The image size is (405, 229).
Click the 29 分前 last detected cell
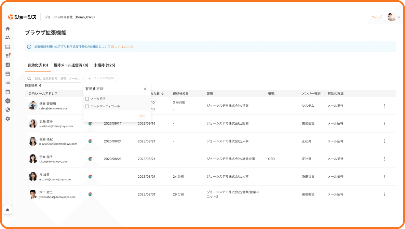pos(178,194)
